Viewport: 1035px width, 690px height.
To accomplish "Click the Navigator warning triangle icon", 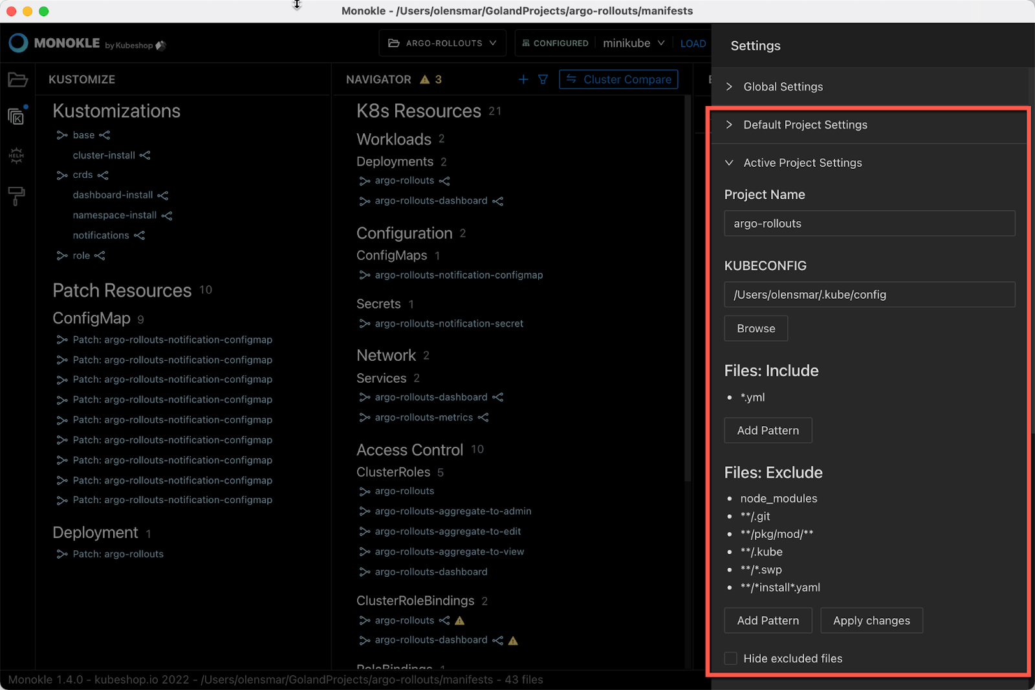I will pos(425,80).
